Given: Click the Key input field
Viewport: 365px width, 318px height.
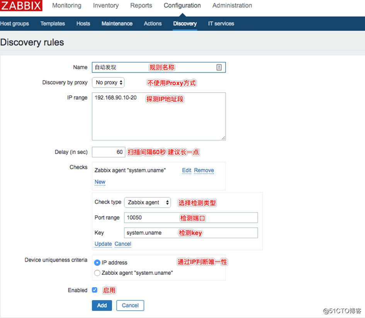Looking at the screenshot, I should pyautogui.click(x=191, y=233).
